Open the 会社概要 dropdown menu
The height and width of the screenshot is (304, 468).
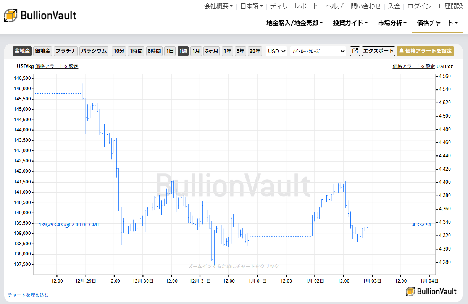pos(218,6)
